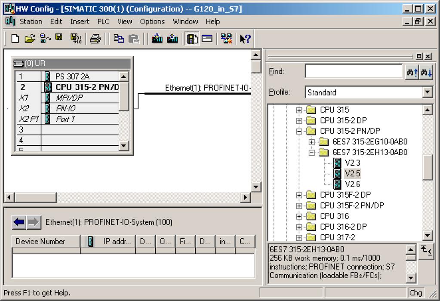Open the Options menu

(152, 21)
